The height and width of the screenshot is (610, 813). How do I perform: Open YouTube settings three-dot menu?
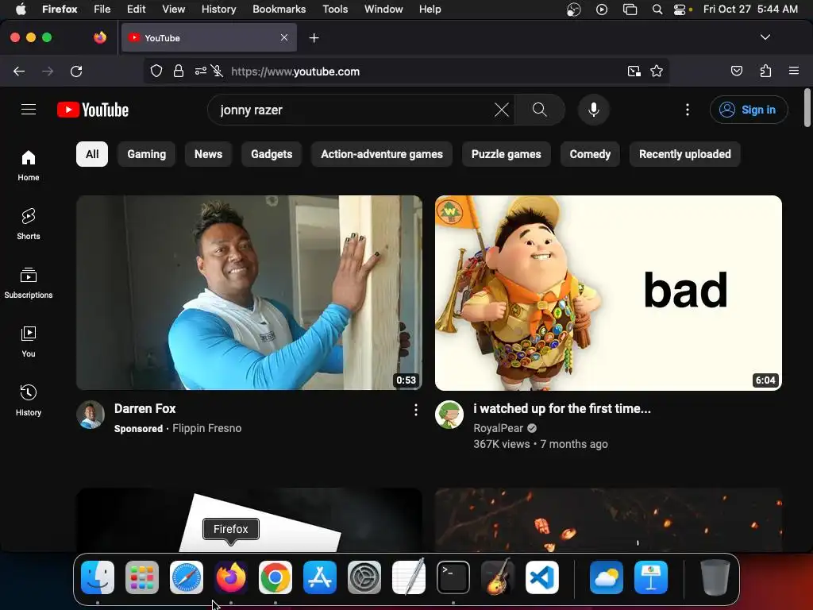click(688, 110)
